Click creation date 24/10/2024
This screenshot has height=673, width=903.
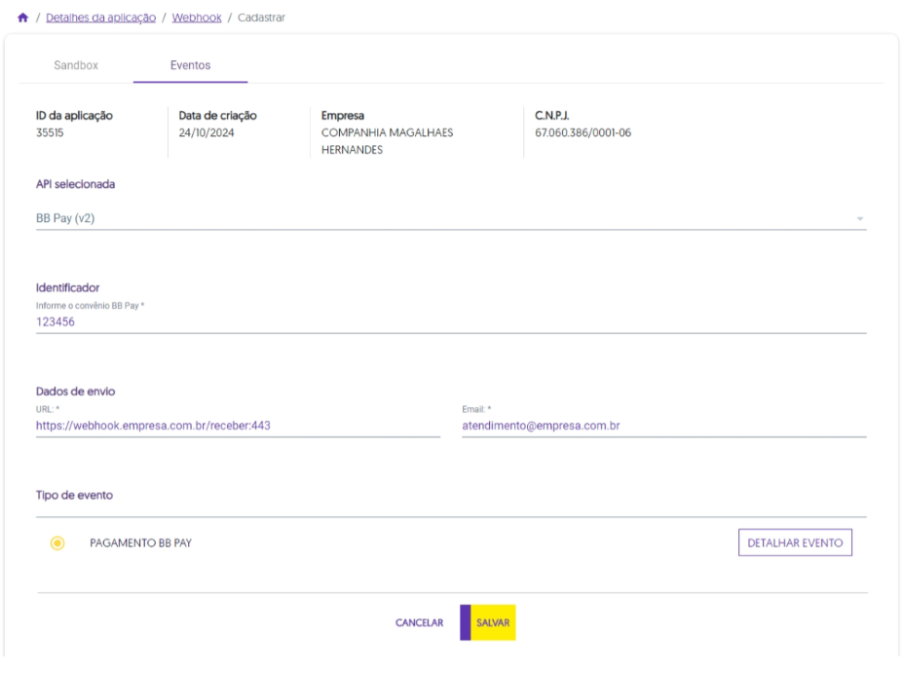pos(207,132)
